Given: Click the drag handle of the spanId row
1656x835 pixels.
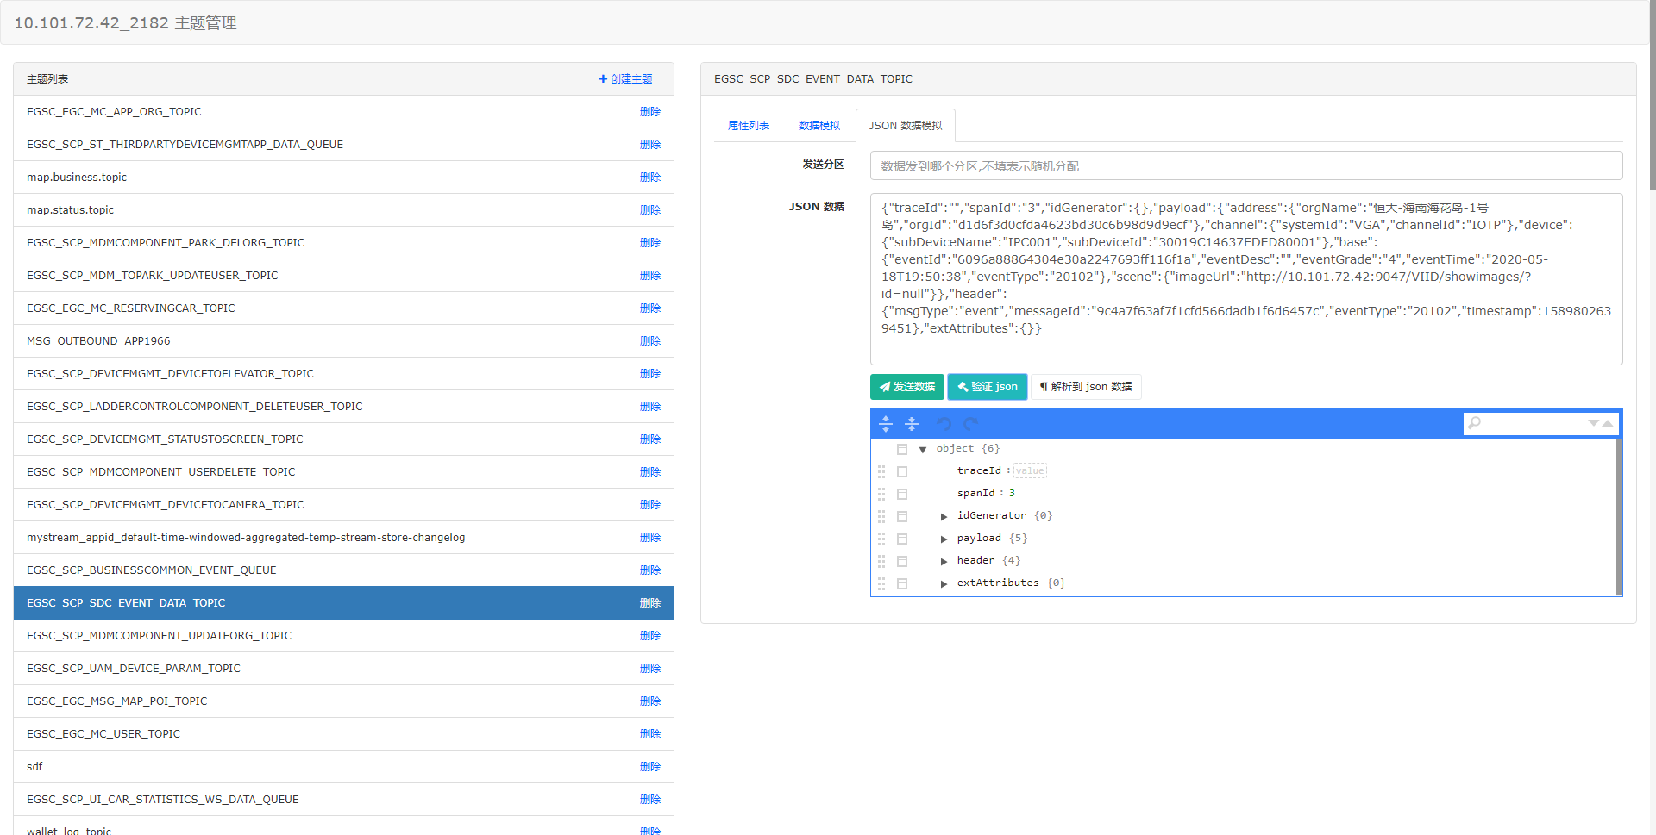Looking at the screenshot, I should pos(881,494).
